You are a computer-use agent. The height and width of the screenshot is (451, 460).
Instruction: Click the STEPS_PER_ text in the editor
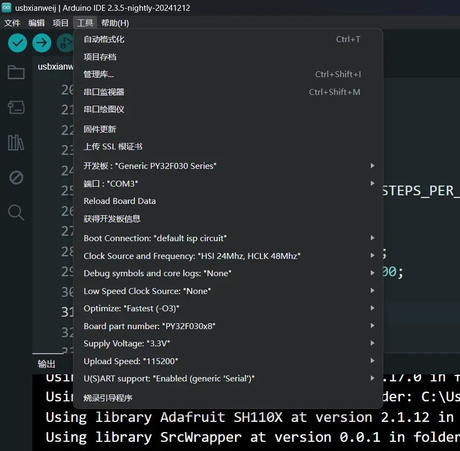(x=421, y=191)
